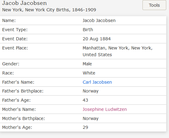169x138 pixels.
Task: Select the collection title New York City Births
Action: pyautogui.click(x=49, y=10)
